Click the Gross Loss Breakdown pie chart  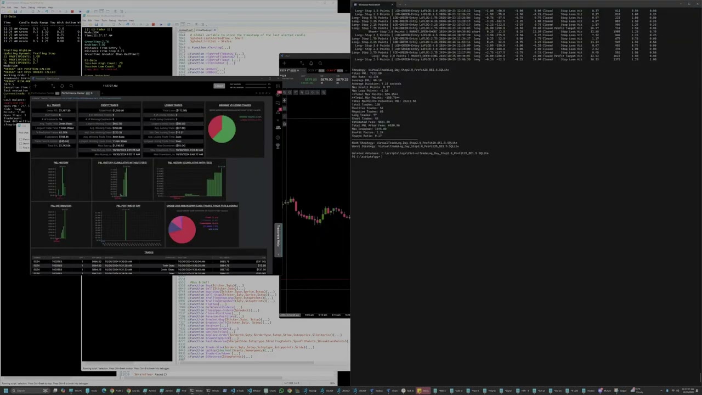coord(182,229)
